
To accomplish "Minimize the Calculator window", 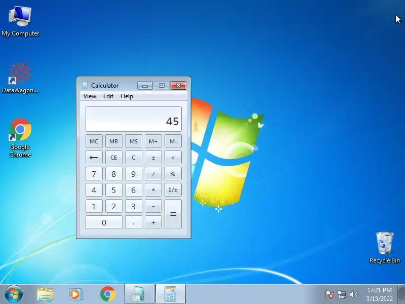I will point(145,86).
